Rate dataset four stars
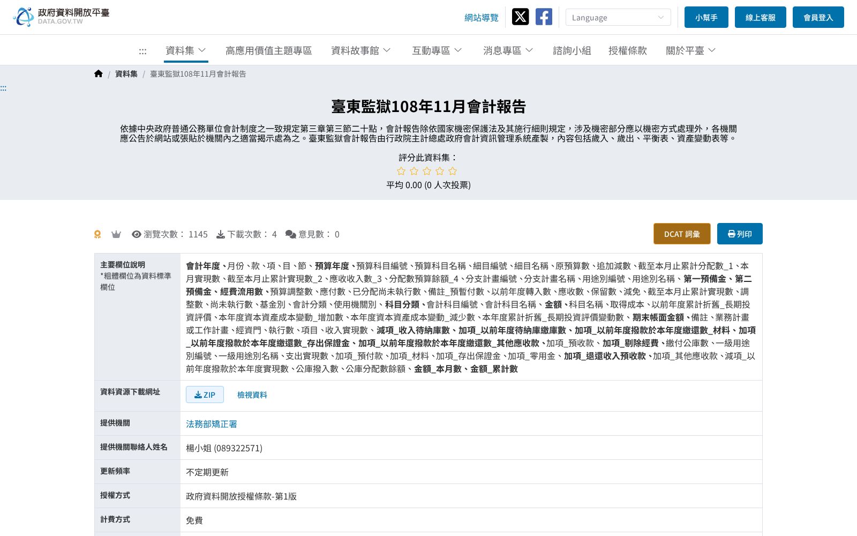 pos(440,171)
